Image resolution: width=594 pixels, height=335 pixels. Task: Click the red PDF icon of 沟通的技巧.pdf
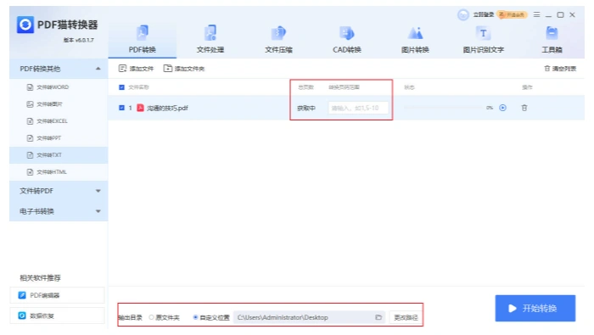coord(140,108)
